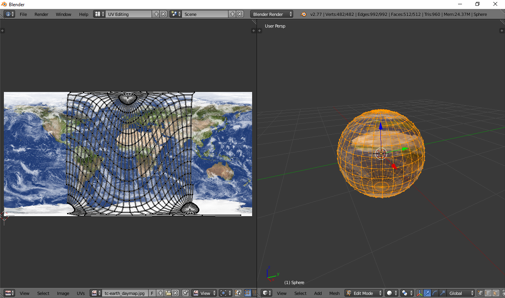
Task: Delete the UV Editing screen layout
Action: pos(163,14)
